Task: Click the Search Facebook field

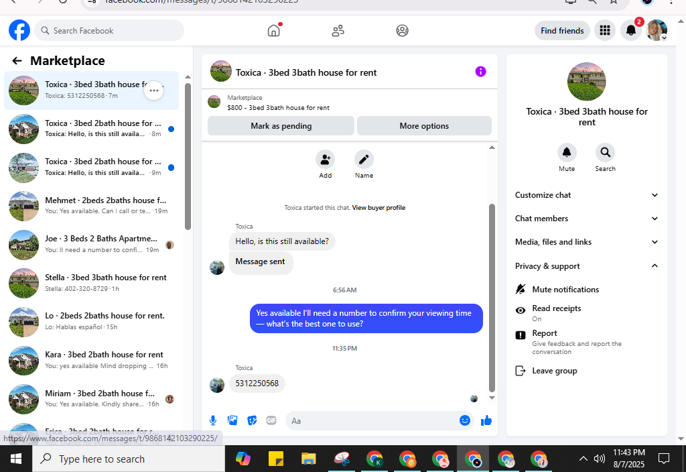Action: 109,31
